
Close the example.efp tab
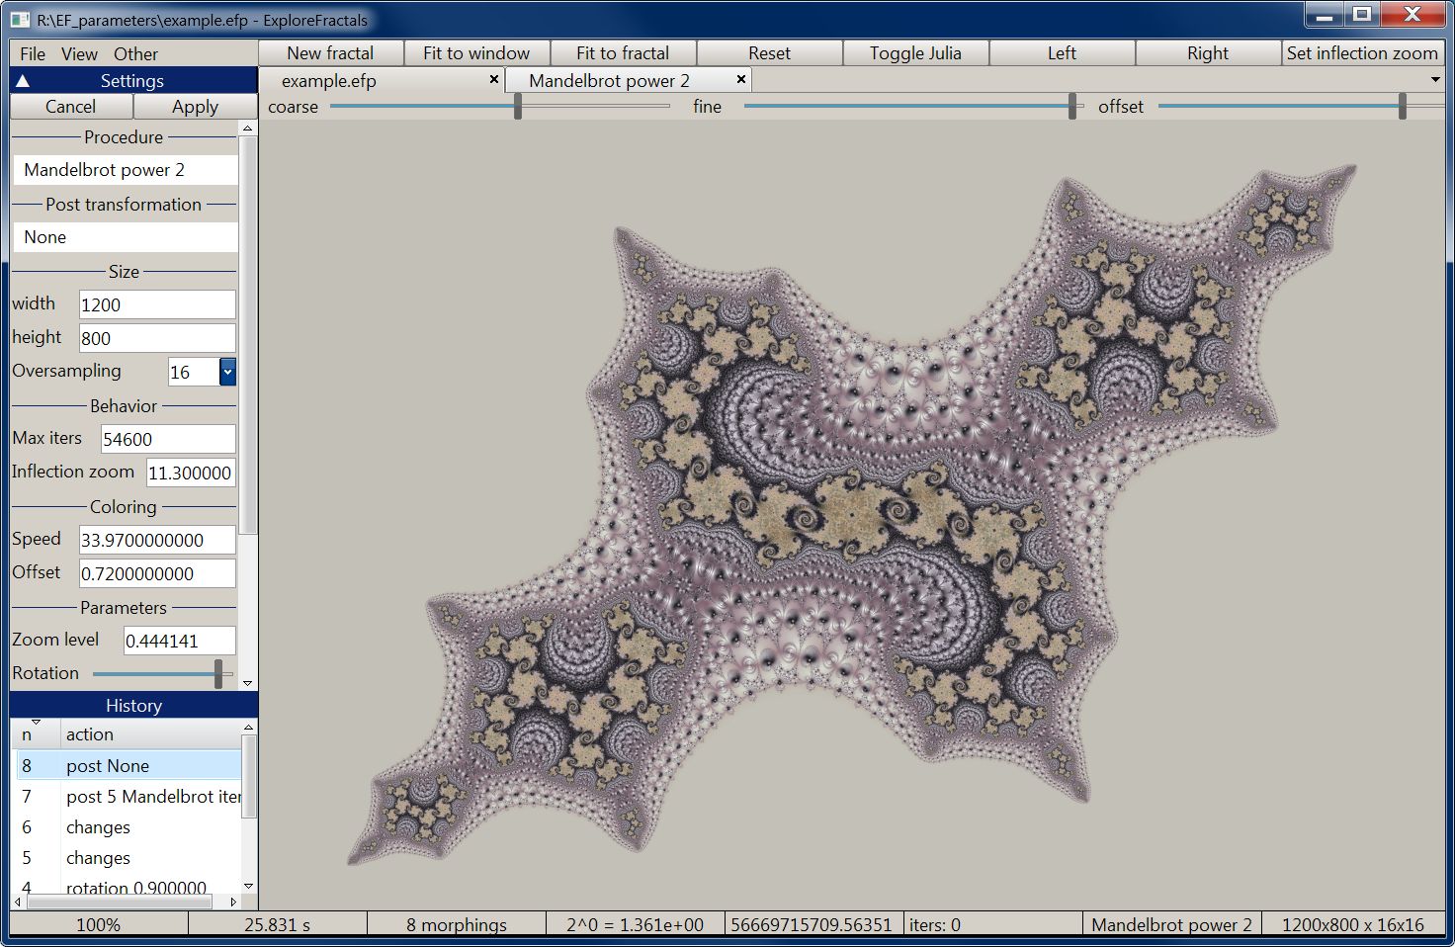[493, 79]
